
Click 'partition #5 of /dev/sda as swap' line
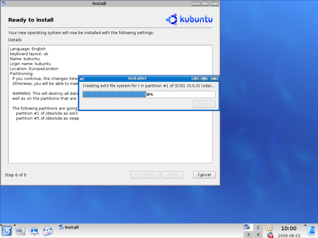coord(48,118)
